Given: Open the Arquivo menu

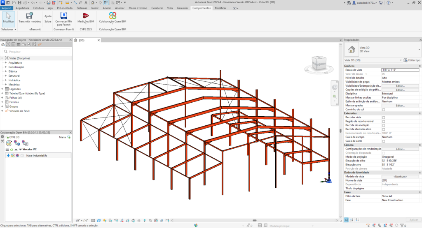Looking at the screenshot, I should [x=7, y=8].
